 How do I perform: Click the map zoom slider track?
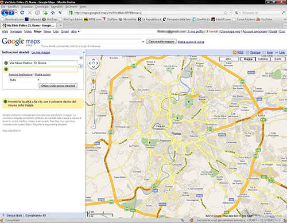(94, 107)
